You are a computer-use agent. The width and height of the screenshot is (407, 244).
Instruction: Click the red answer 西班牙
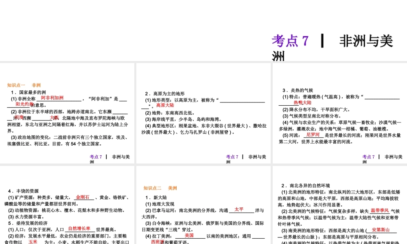point(158,242)
